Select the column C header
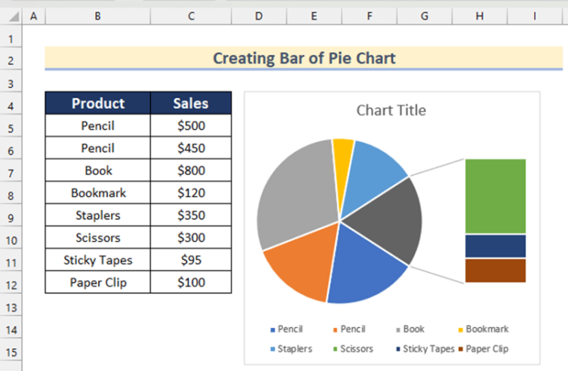 click(x=191, y=16)
